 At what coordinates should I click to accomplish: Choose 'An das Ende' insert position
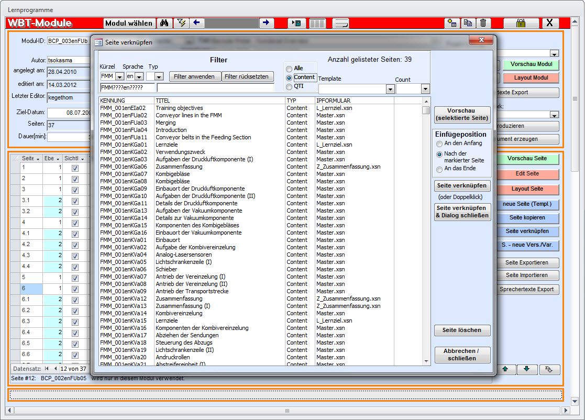[439, 169]
